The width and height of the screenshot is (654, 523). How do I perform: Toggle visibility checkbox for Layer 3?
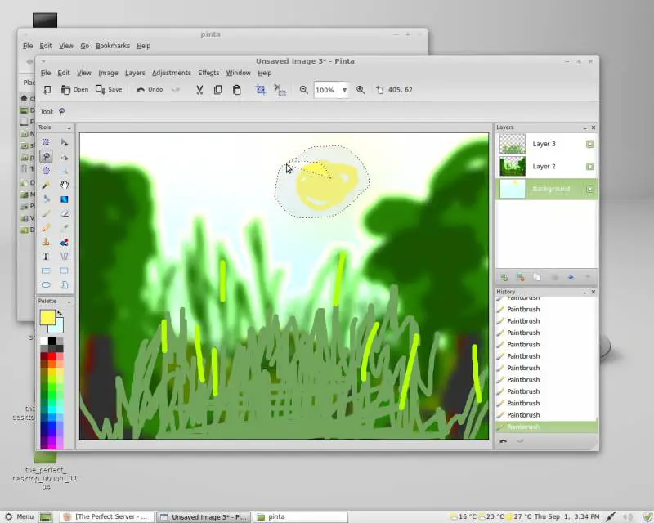pos(589,144)
